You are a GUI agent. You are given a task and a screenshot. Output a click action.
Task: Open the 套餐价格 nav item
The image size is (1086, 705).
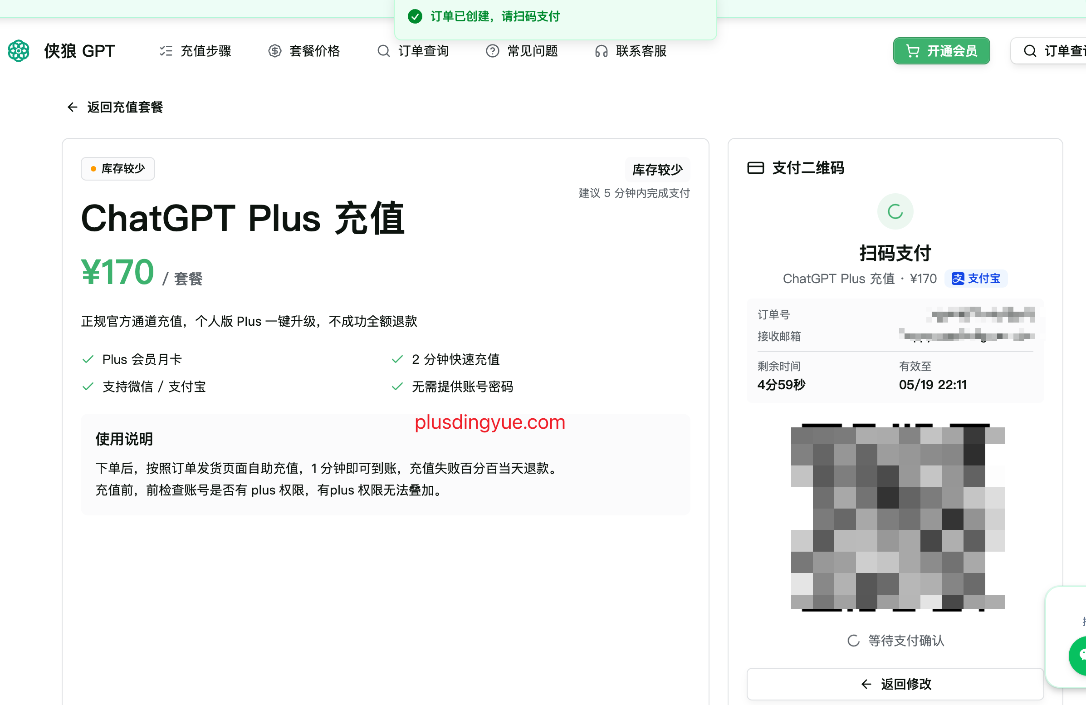304,51
